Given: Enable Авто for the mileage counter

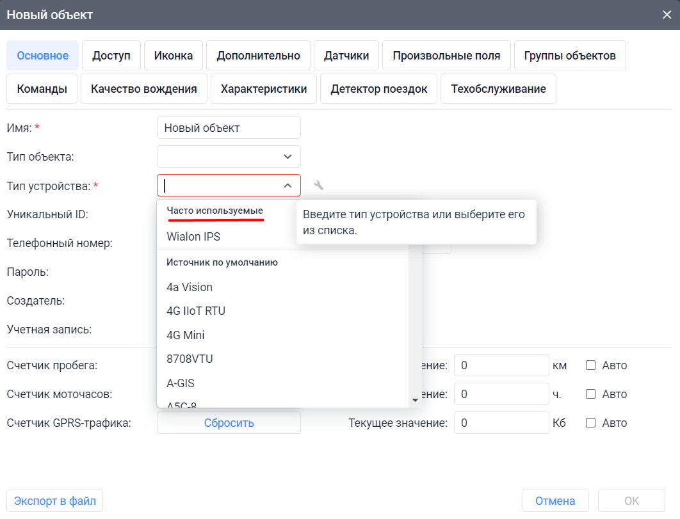Looking at the screenshot, I should tap(590, 365).
